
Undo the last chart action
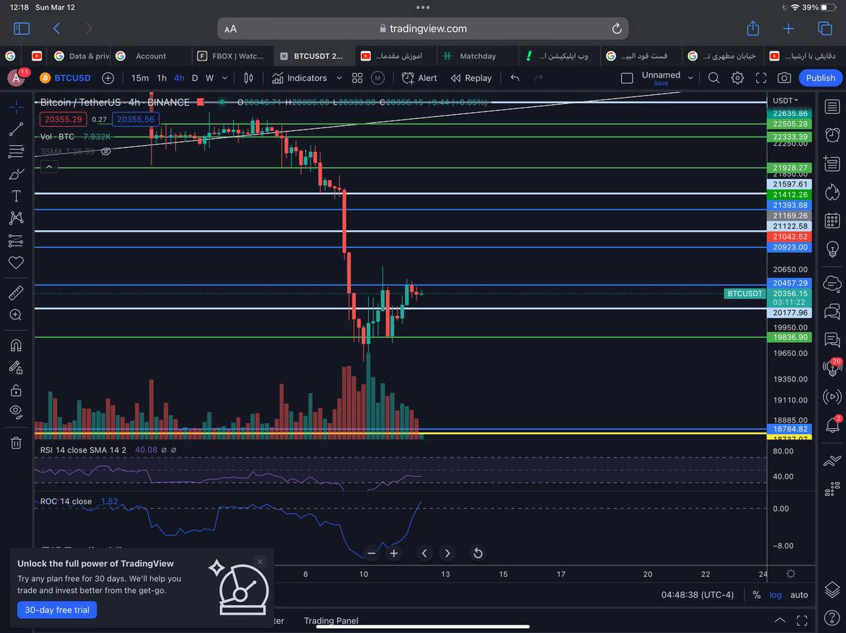coord(515,78)
